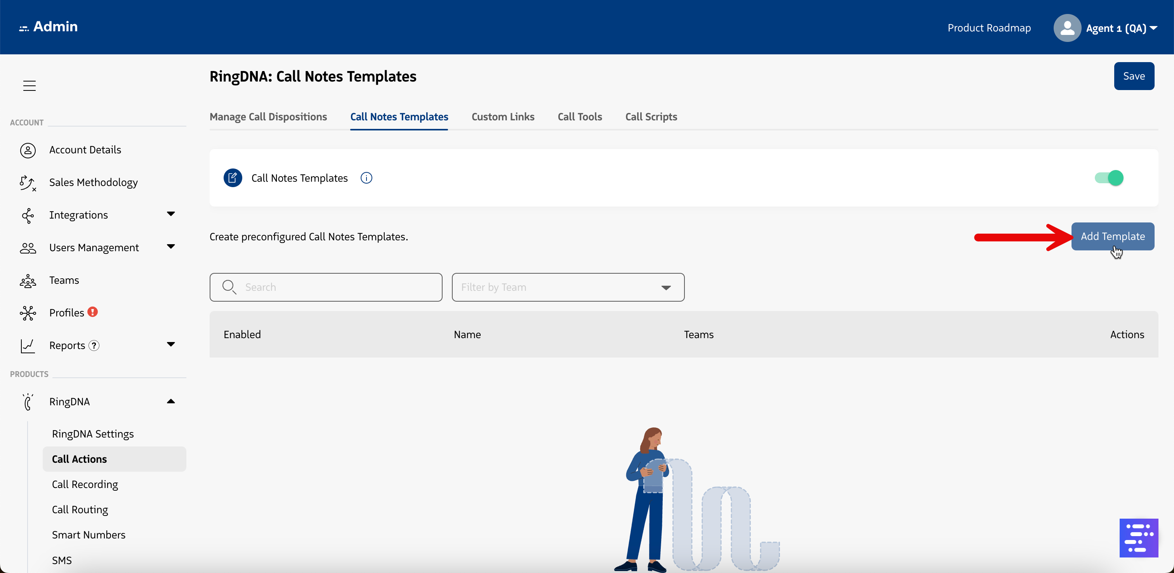Image resolution: width=1174 pixels, height=573 pixels.
Task: Click Call Notes Templates info icon
Action: click(x=366, y=178)
